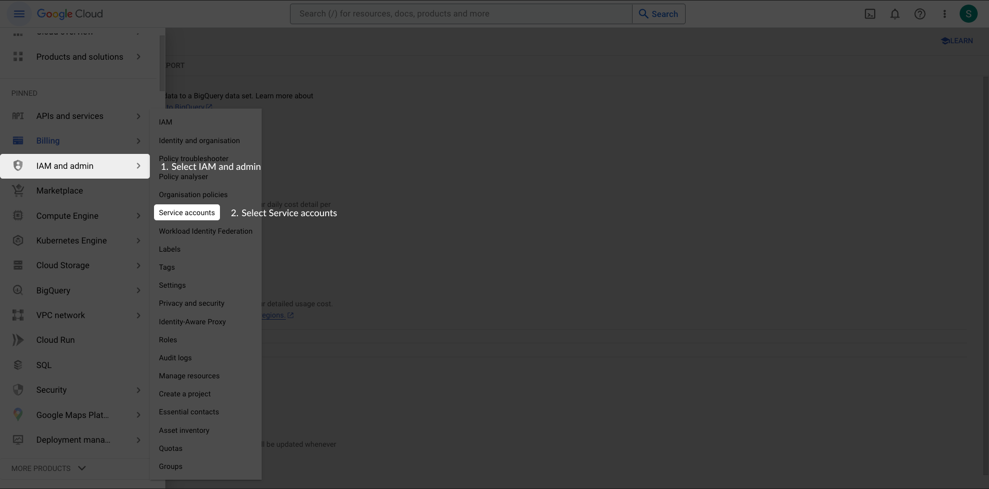Expand BigQuery submenu arrow
The image size is (989, 489).
coord(139,290)
